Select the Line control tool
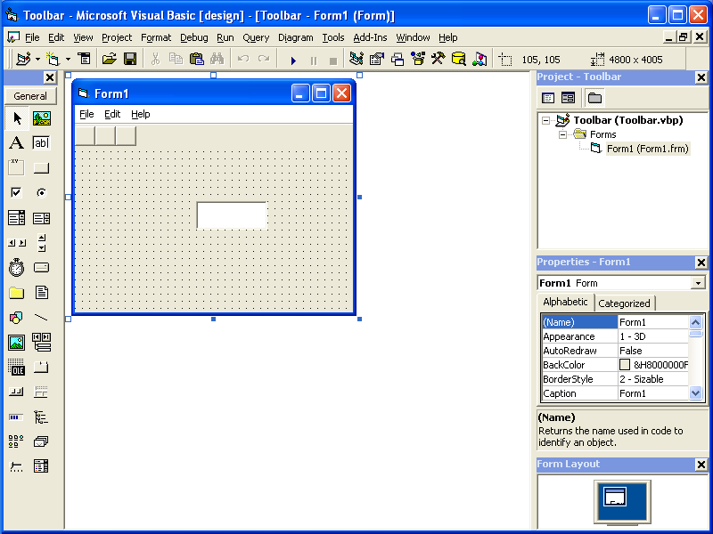The width and height of the screenshot is (713, 534). 41,318
